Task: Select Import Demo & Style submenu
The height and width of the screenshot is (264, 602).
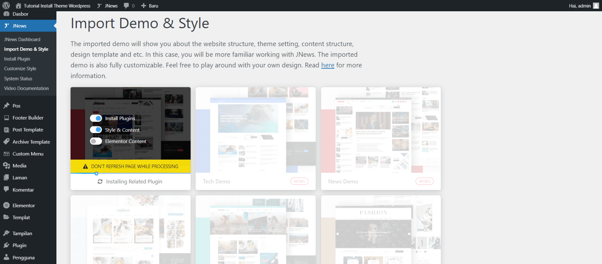Action: pos(26,49)
